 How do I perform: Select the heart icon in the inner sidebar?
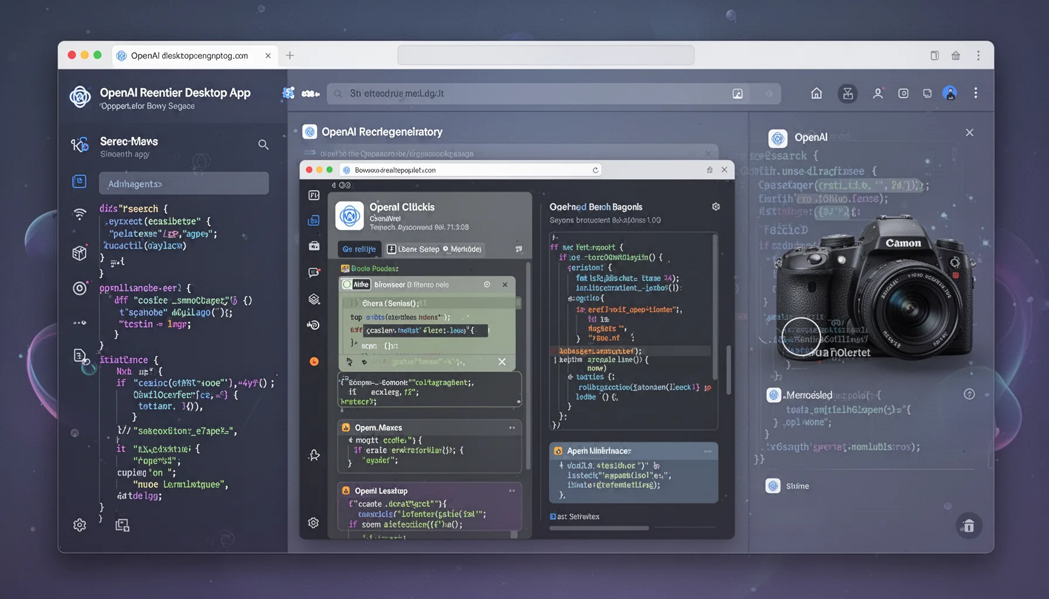coord(314,453)
